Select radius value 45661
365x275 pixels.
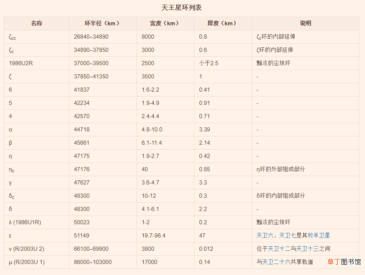coord(82,143)
